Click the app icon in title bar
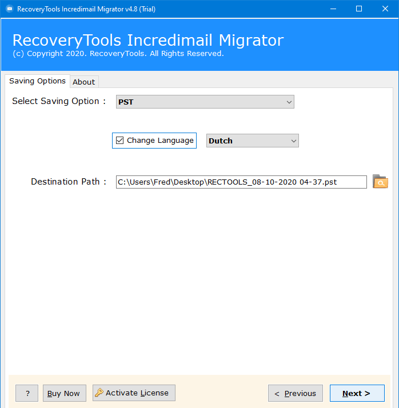The height and width of the screenshot is (408, 399). pyautogui.click(x=10, y=9)
